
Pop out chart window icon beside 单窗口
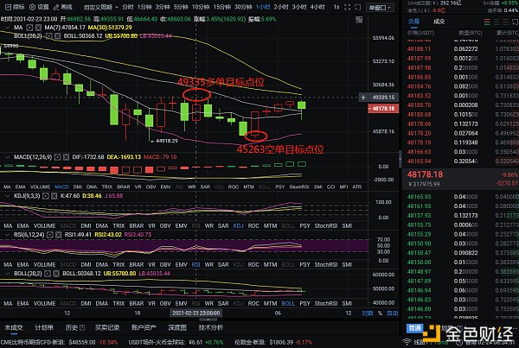(x=358, y=7)
